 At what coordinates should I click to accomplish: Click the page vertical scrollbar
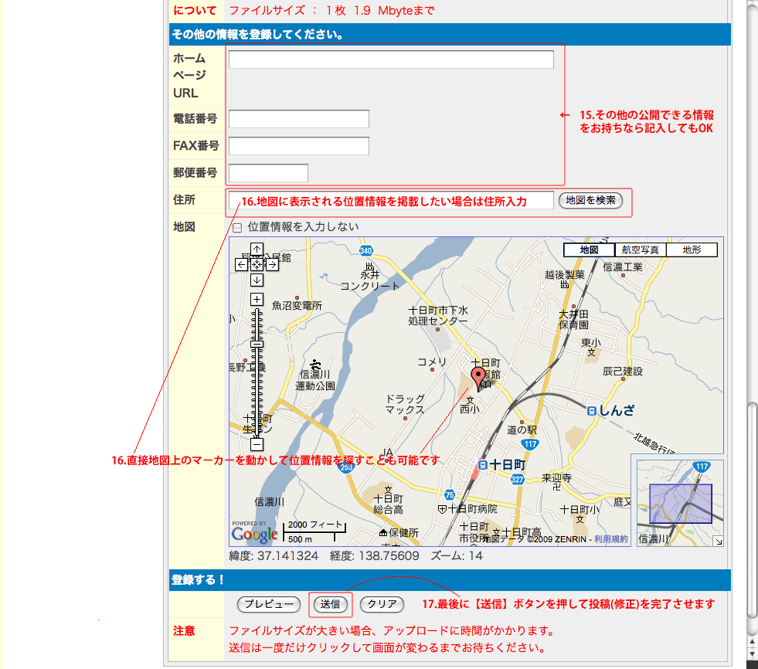coord(752,510)
